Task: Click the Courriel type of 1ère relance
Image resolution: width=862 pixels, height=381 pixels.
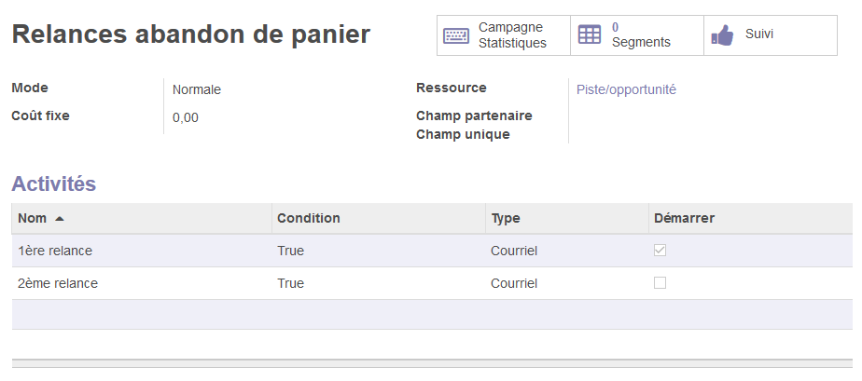Action: pyautogui.click(x=514, y=251)
